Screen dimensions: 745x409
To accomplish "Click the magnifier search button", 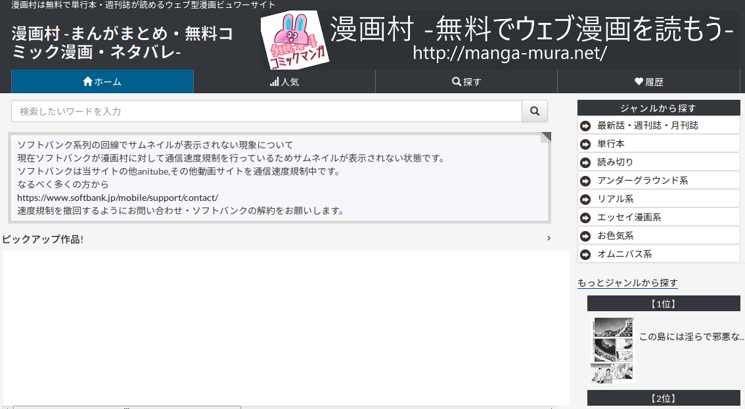I will coord(535,111).
